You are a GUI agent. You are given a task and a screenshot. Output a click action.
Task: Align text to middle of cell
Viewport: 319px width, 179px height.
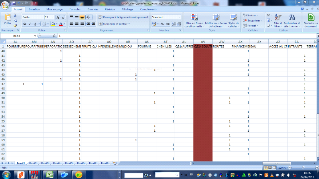tap(77, 17)
